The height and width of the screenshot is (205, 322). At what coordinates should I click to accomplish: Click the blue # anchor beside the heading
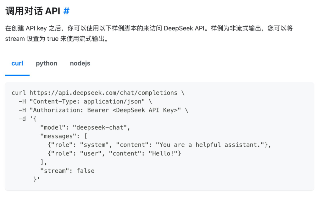(66, 11)
